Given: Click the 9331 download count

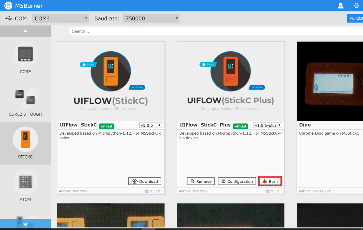Looking at the screenshot, I should pos(273,191).
